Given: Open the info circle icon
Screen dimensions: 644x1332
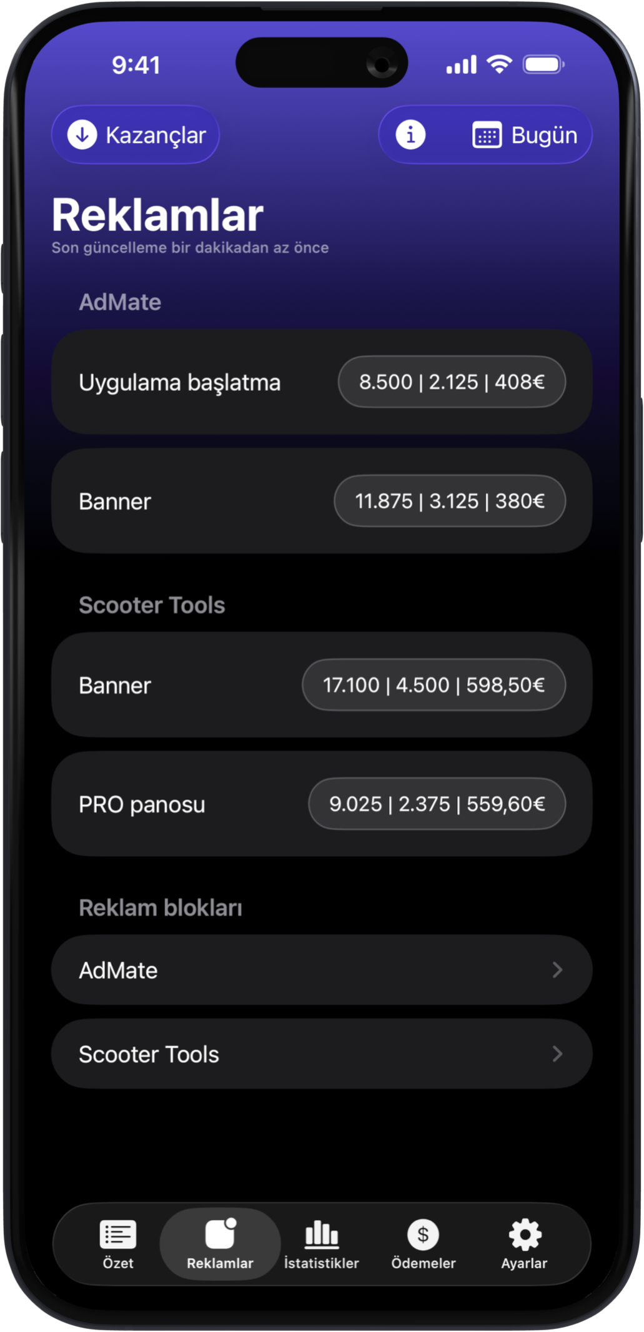Looking at the screenshot, I should pyautogui.click(x=410, y=135).
